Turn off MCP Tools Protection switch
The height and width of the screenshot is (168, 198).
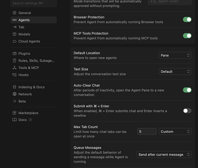click(x=187, y=36)
